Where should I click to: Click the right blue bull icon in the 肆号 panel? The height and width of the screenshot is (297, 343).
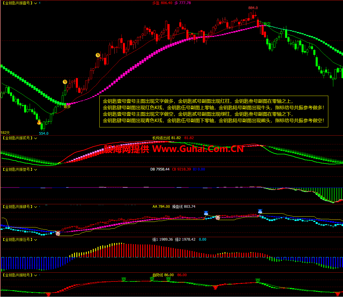click(x=260, y=211)
